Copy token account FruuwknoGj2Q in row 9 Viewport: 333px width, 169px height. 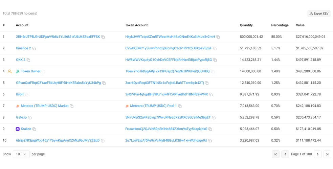(x=210, y=129)
